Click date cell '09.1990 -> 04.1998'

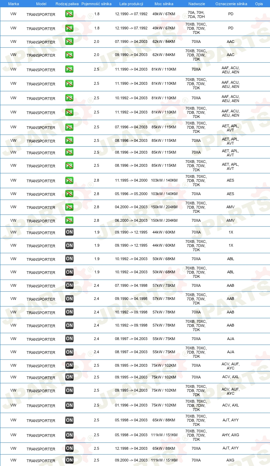pyautogui.click(x=131, y=299)
